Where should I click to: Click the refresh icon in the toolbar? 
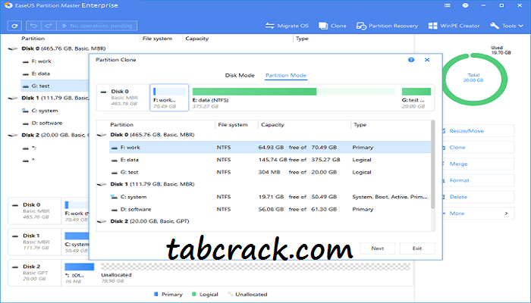pos(14,26)
